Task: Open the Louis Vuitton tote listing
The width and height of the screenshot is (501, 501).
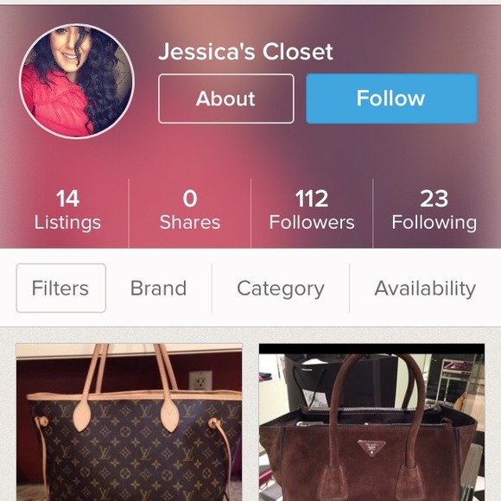Action: point(129,422)
